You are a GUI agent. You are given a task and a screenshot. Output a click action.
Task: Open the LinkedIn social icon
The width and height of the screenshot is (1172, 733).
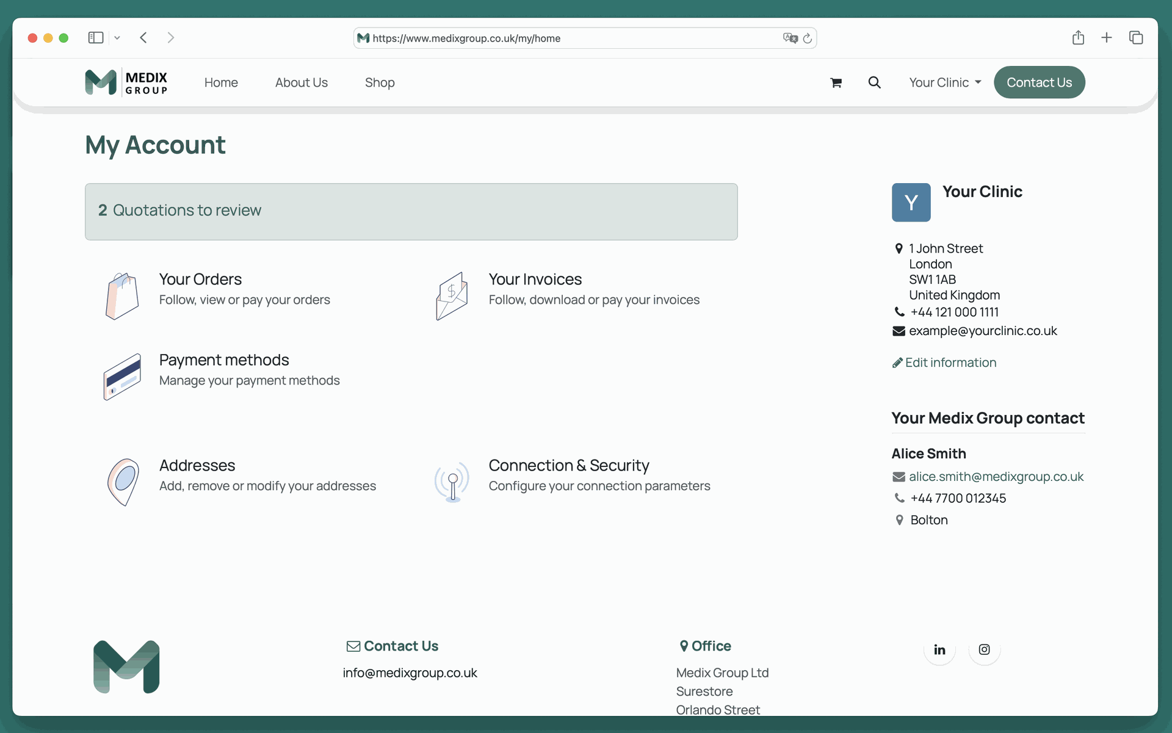(x=939, y=649)
